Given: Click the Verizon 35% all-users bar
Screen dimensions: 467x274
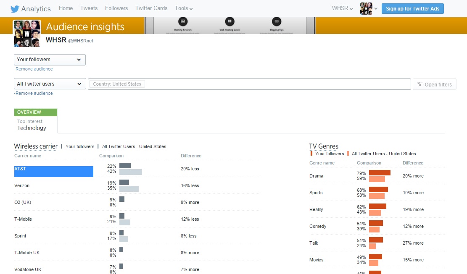Looking at the screenshot, I should (129, 189).
